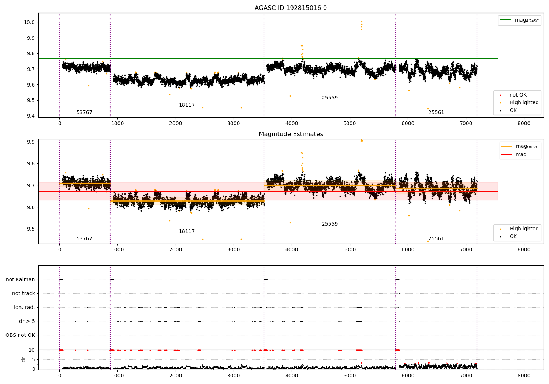Click the 'not Kalman' axis label

(20, 280)
